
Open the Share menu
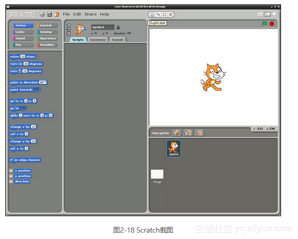pyautogui.click(x=91, y=14)
